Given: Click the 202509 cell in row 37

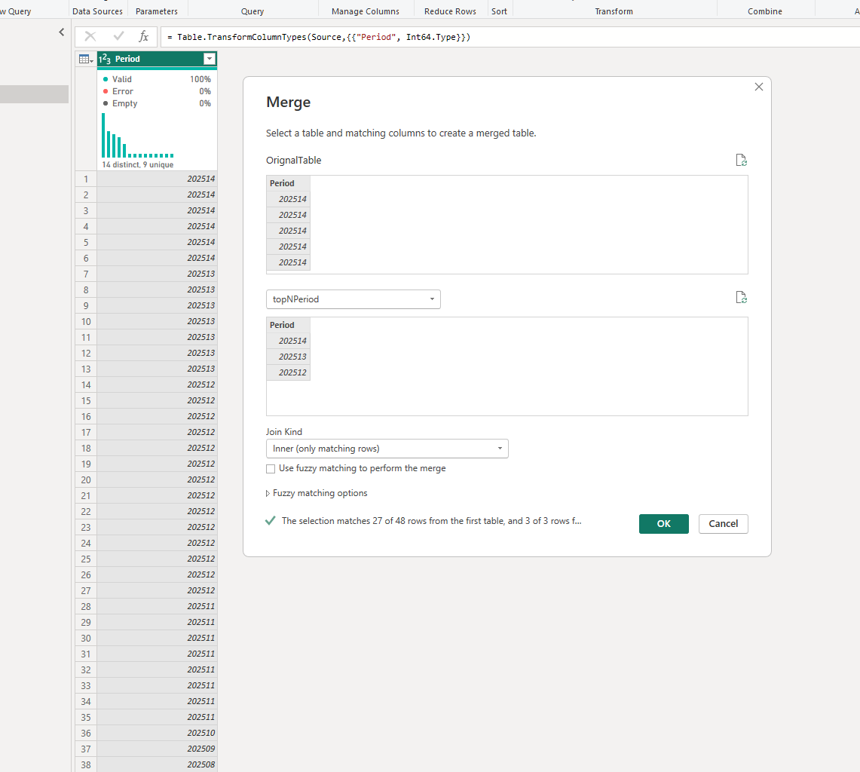Looking at the screenshot, I should click(x=158, y=749).
